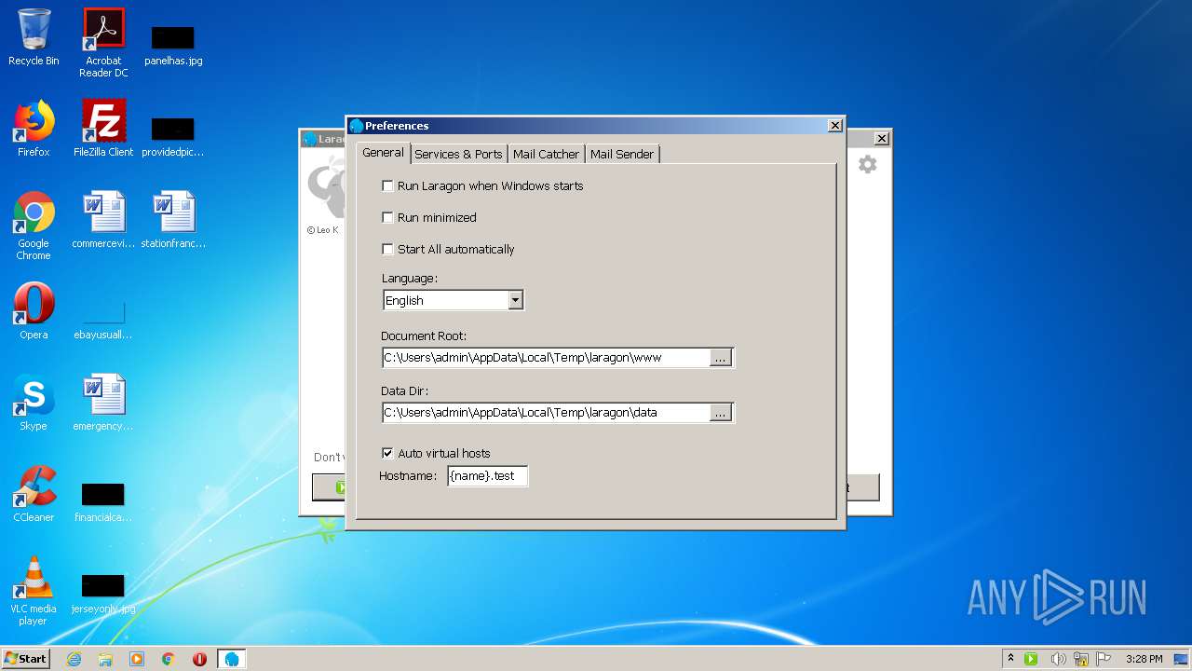Open the Recycle Bin desktop icon
The image size is (1192, 671).
coord(34,37)
